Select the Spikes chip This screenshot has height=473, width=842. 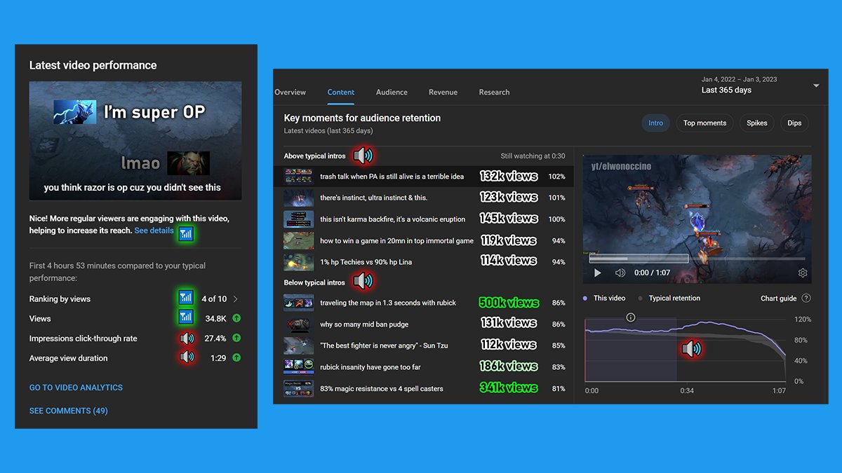[x=756, y=123]
